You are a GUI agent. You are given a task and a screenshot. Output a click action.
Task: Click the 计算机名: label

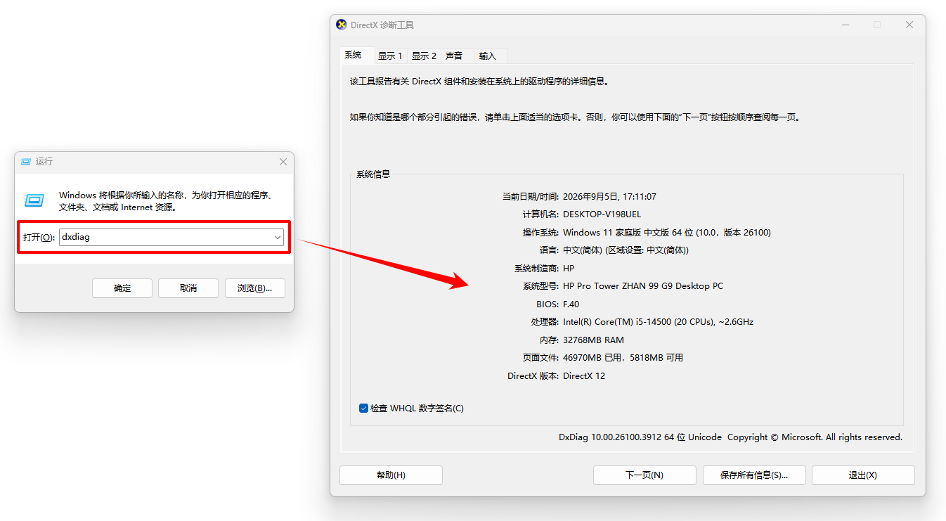(x=540, y=214)
